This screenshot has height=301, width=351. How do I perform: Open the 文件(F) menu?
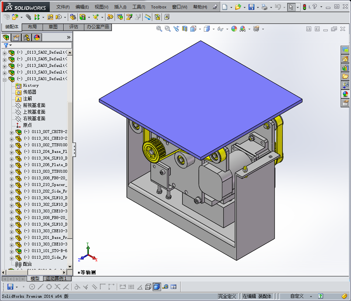click(63, 7)
